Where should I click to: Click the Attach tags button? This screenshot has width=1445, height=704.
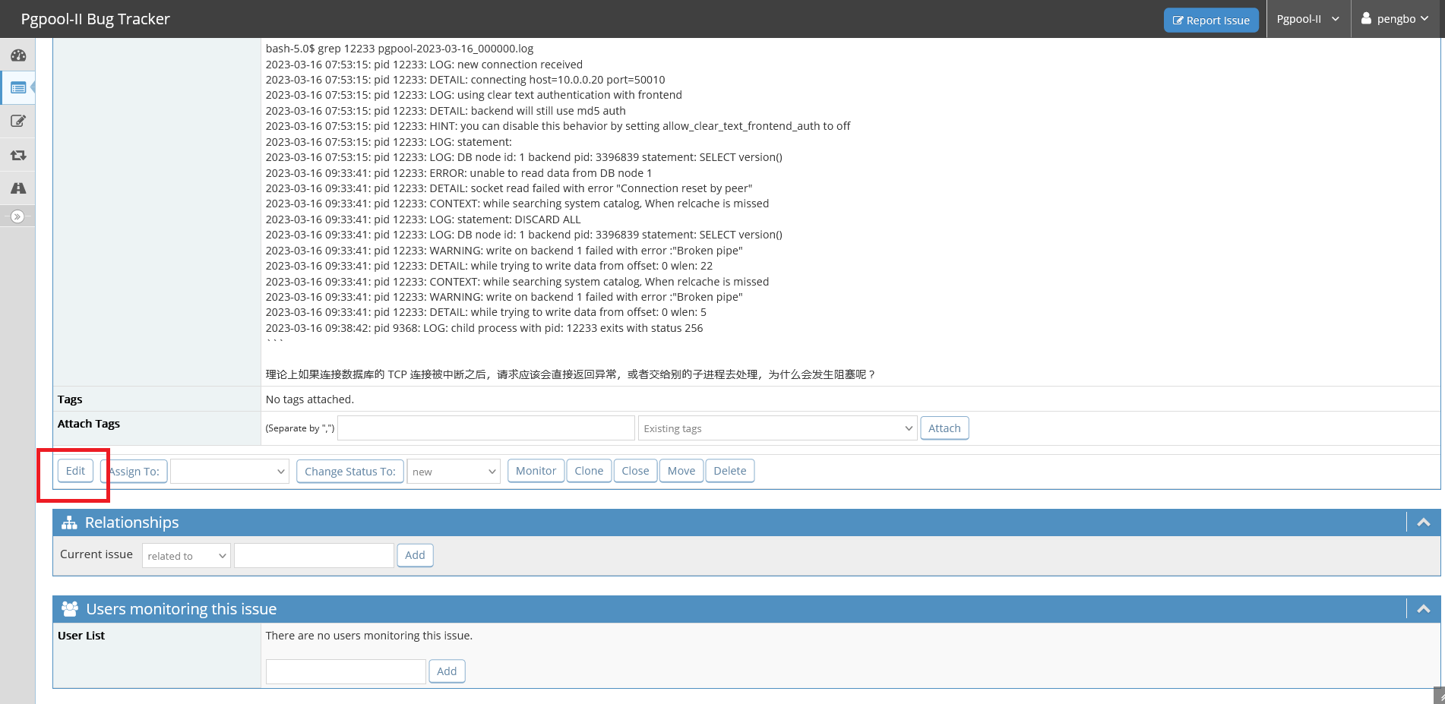(x=944, y=428)
